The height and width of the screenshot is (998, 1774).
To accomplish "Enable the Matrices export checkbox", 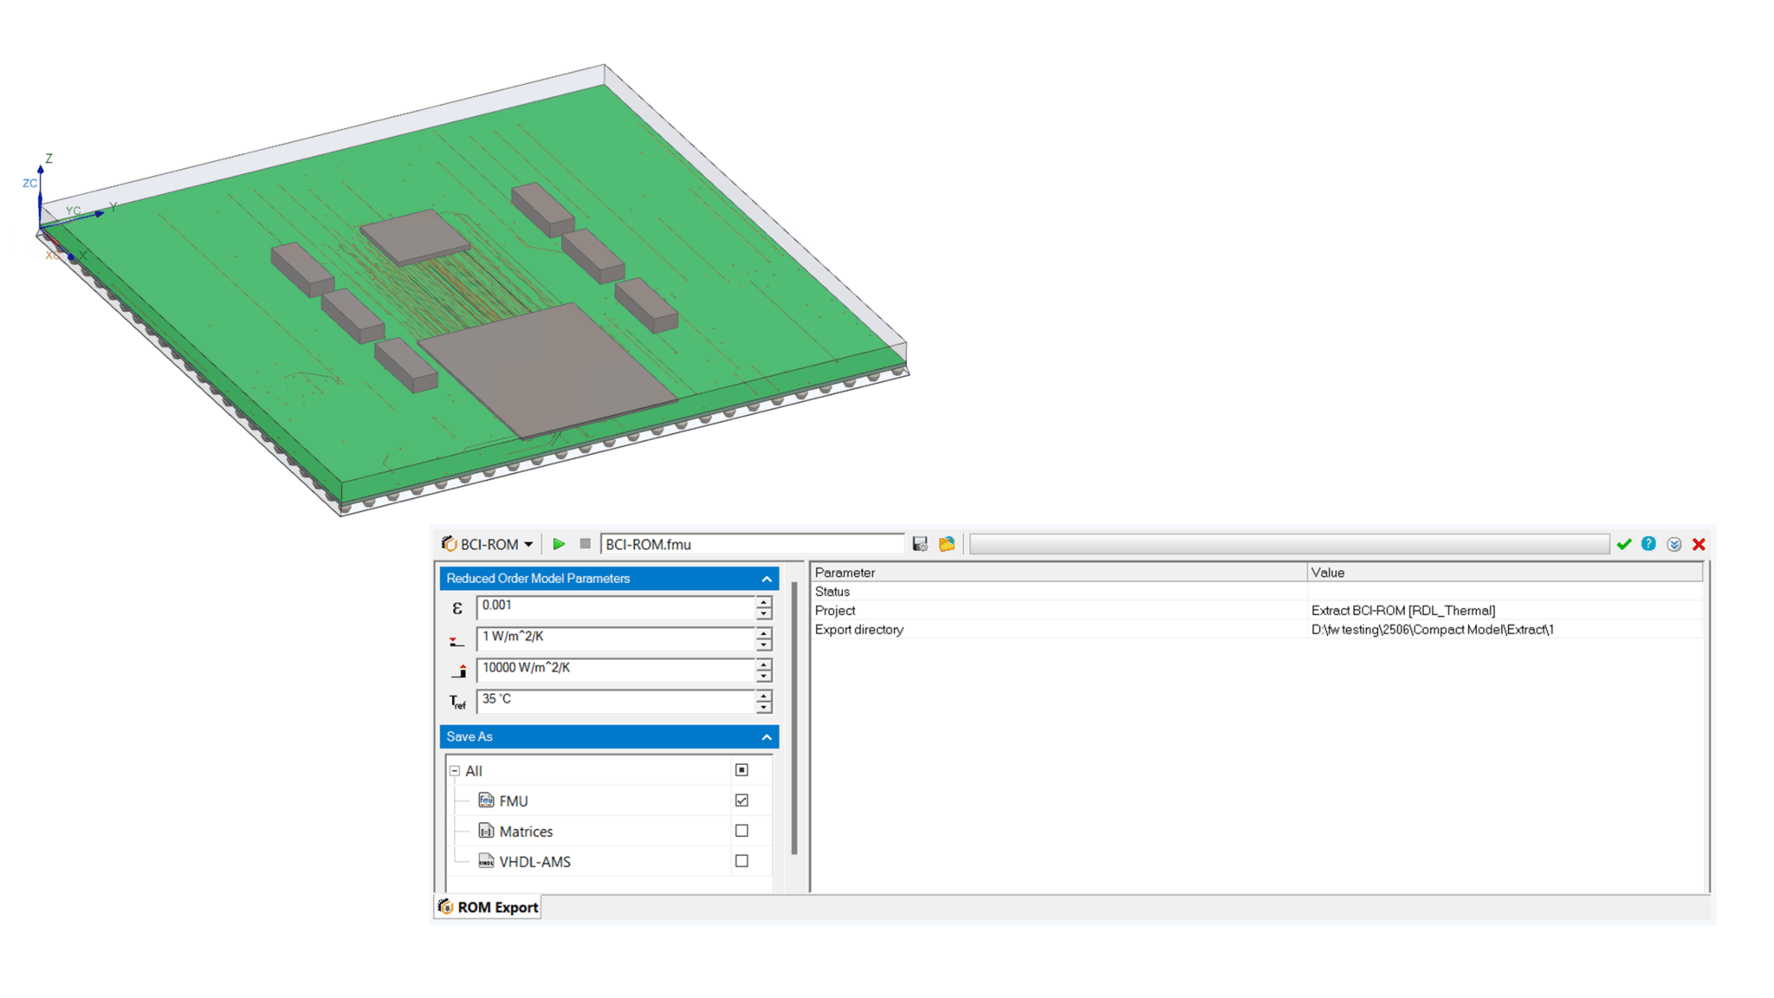I will (741, 830).
